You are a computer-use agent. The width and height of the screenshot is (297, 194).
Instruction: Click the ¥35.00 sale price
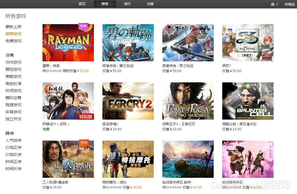[x=83, y=71]
